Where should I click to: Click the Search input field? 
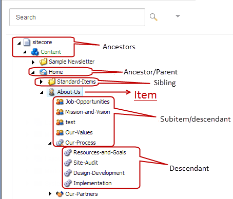(77, 17)
